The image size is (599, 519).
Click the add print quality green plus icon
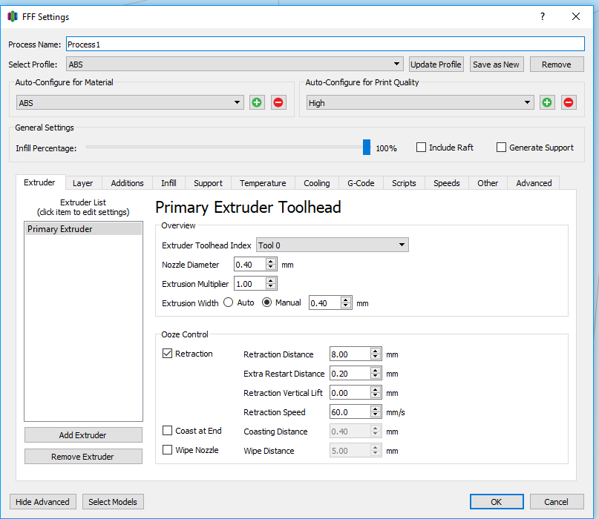click(547, 102)
